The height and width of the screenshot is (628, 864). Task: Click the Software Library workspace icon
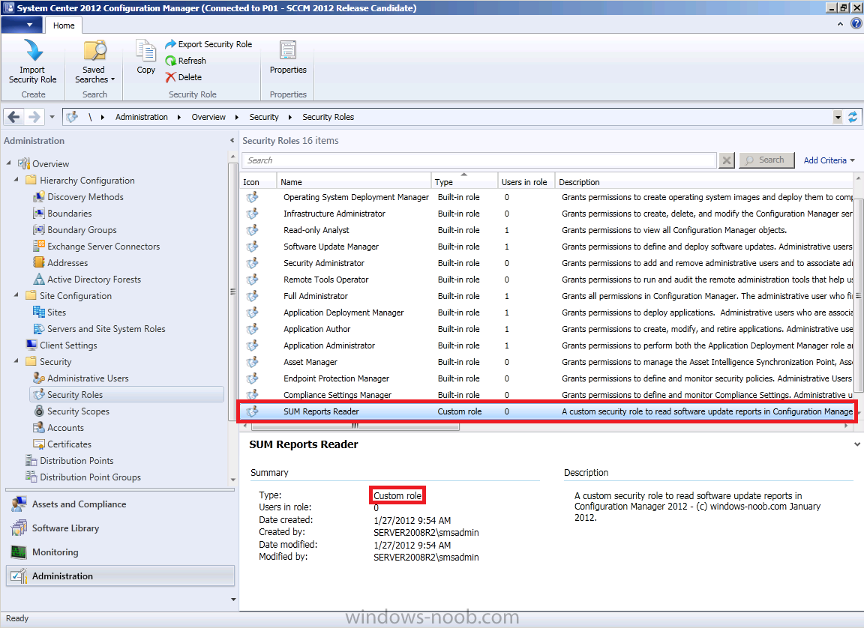tap(19, 528)
